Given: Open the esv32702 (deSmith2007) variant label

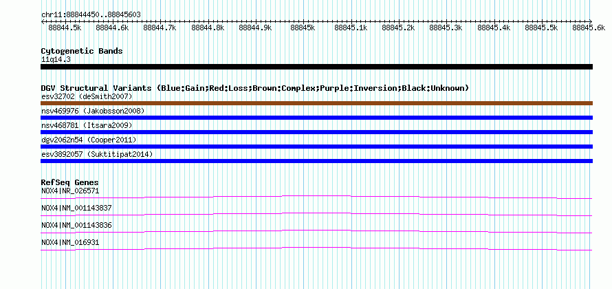Looking at the screenshot, I should tap(87, 96).
